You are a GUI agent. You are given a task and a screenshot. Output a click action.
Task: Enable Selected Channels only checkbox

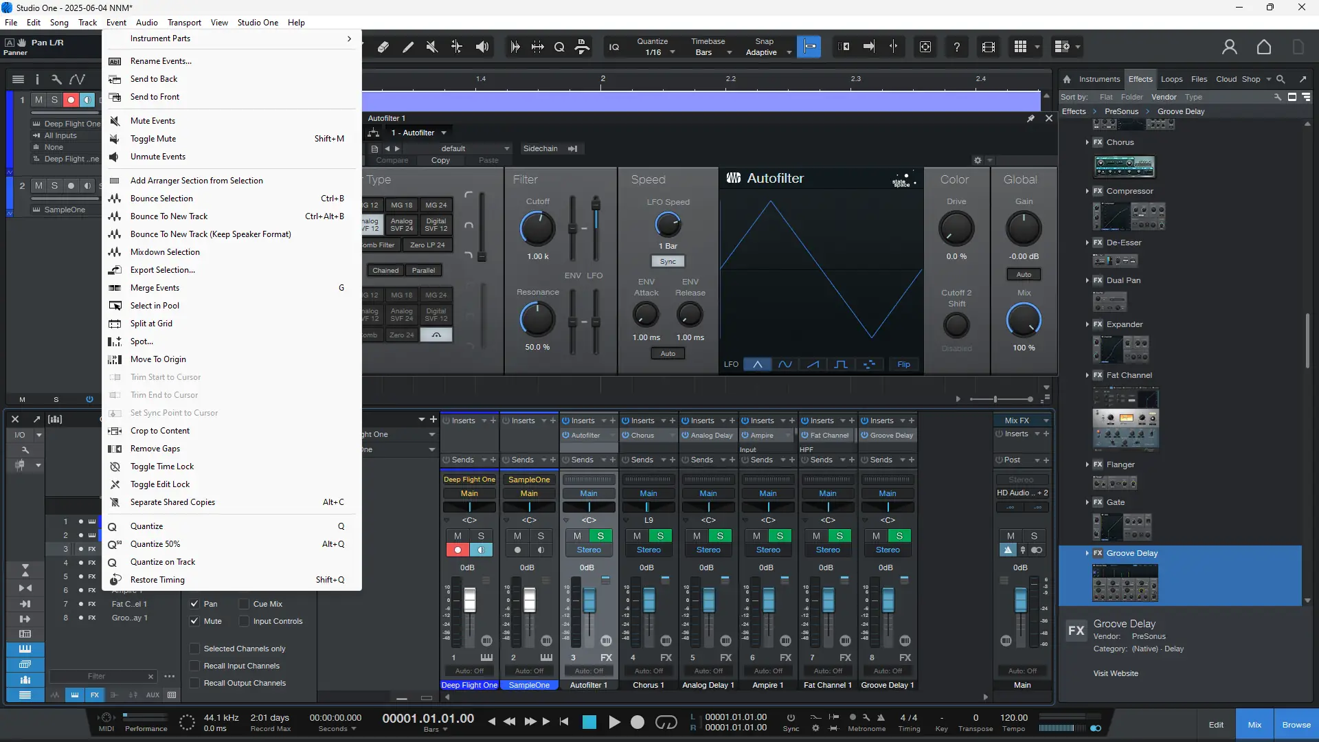click(195, 649)
